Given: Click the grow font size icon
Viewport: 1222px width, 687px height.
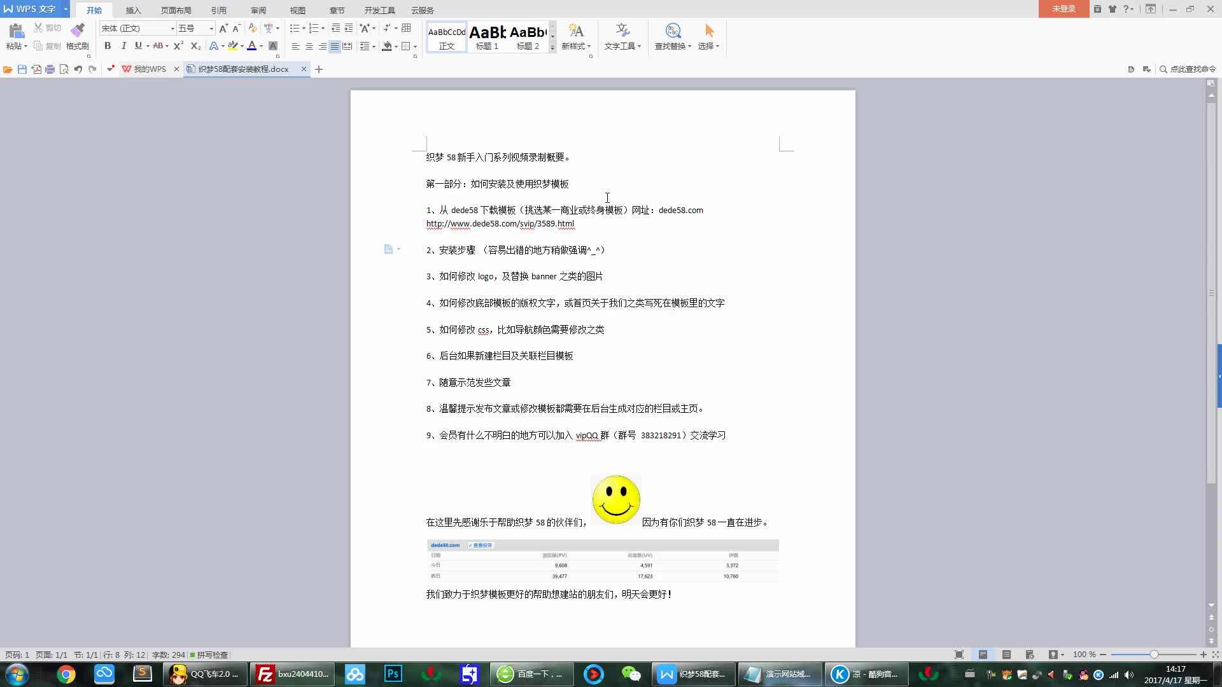Looking at the screenshot, I should coord(223,29).
